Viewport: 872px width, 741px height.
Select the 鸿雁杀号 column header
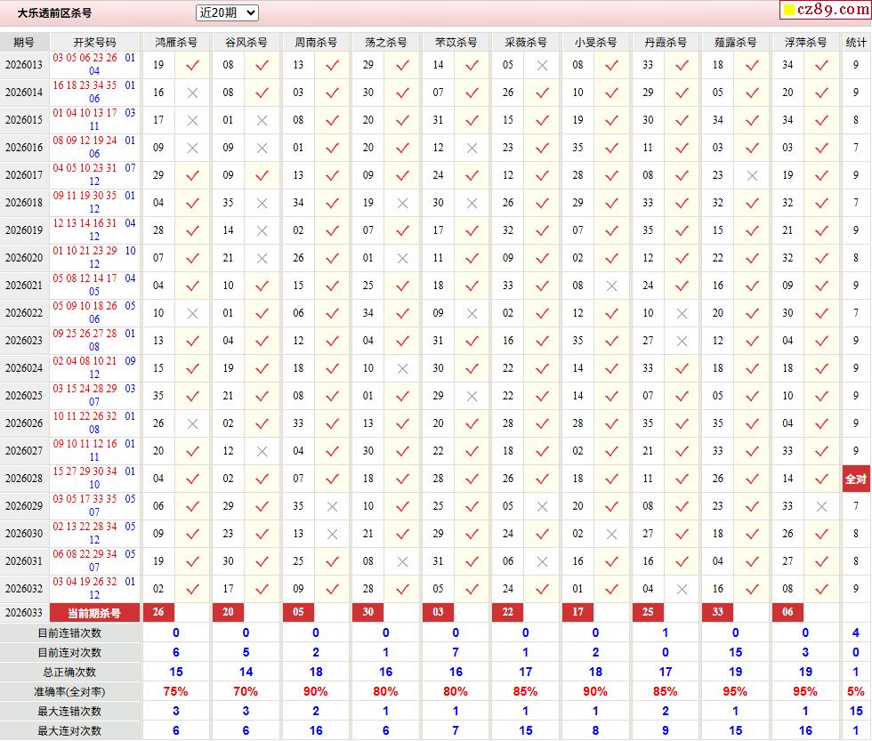click(x=176, y=42)
